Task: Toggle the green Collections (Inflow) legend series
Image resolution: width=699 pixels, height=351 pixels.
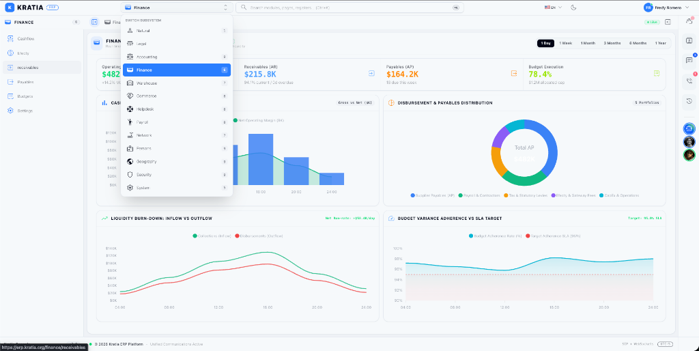Action: [x=212, y=236]
